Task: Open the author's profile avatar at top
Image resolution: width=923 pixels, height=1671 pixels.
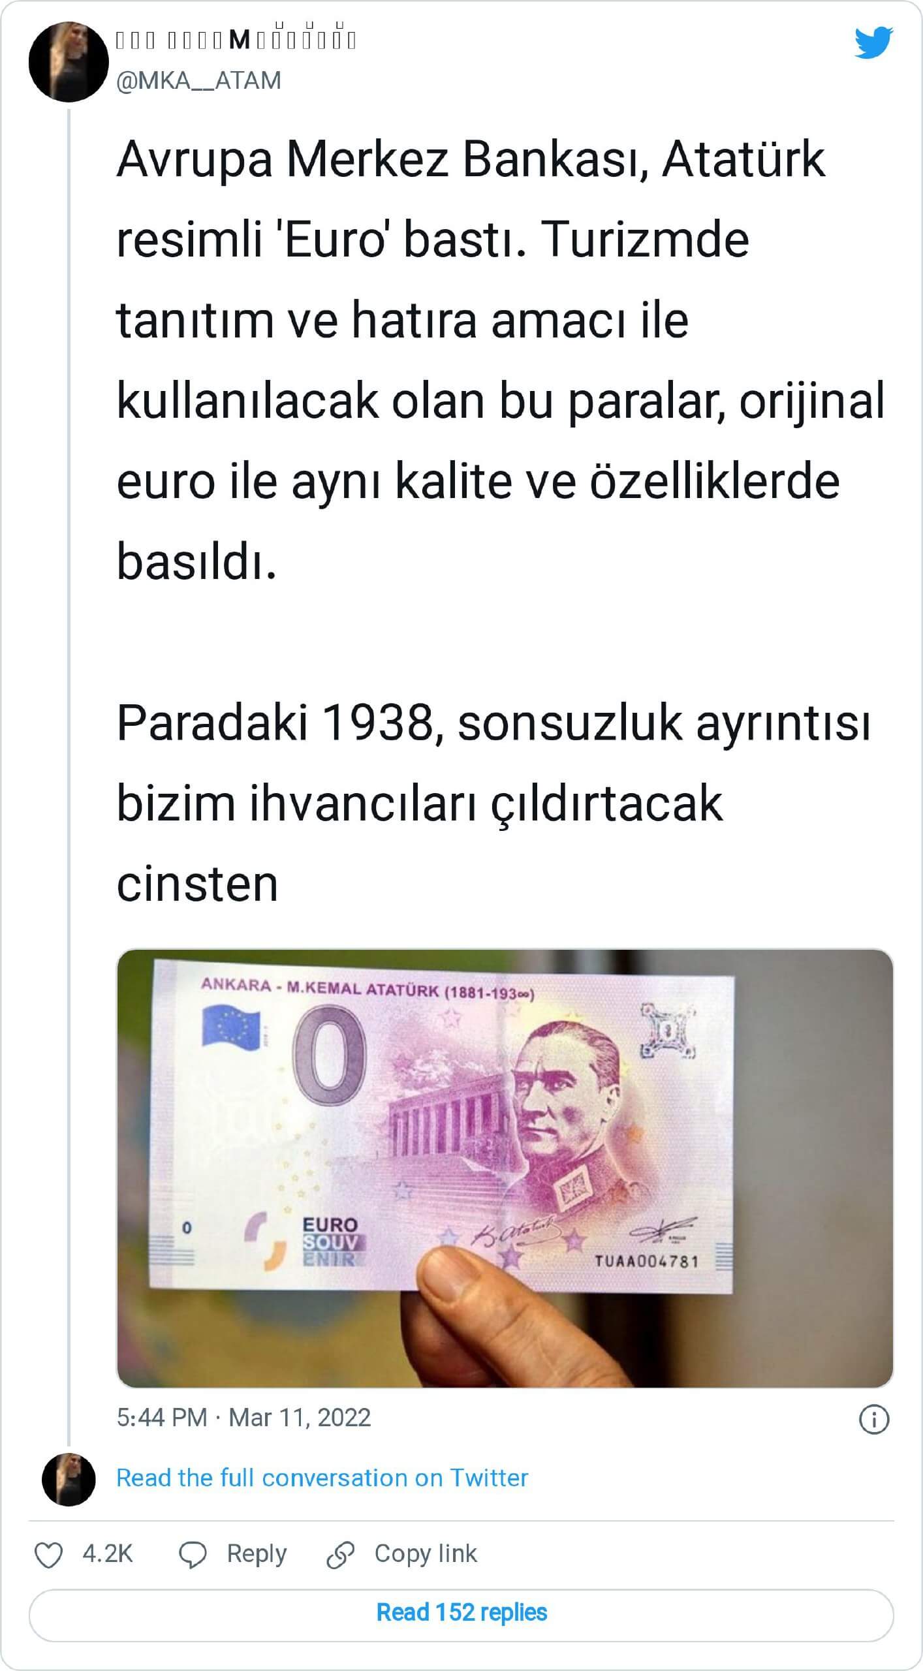Action: pos(69,62)
